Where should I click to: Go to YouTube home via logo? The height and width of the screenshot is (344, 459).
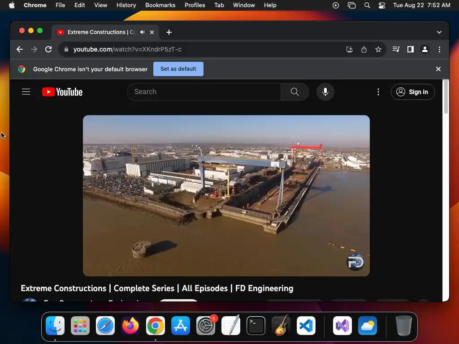pos(62,92)
